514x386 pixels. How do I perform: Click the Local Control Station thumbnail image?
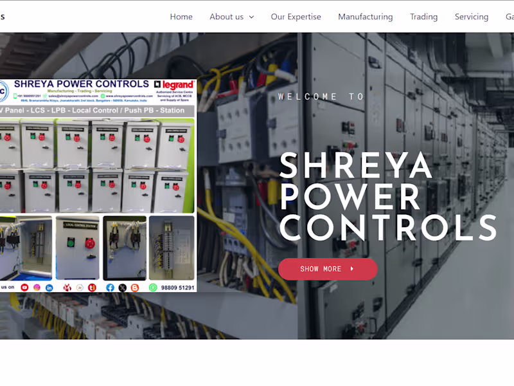tap(77, 248)
